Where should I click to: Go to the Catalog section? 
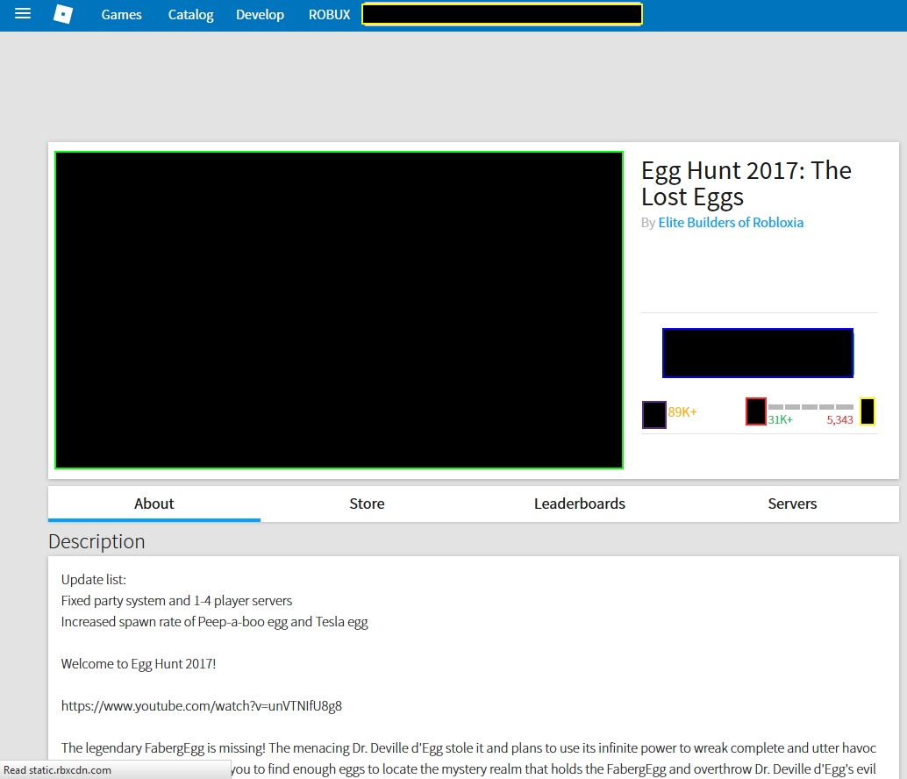click(x=191, y=14)
